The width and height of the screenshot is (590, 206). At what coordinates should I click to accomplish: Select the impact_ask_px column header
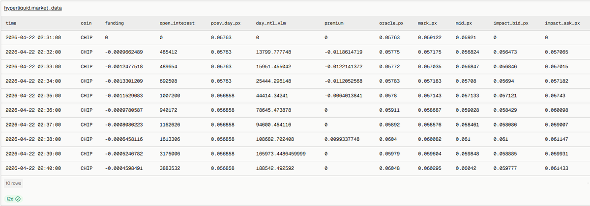[562, 23]
